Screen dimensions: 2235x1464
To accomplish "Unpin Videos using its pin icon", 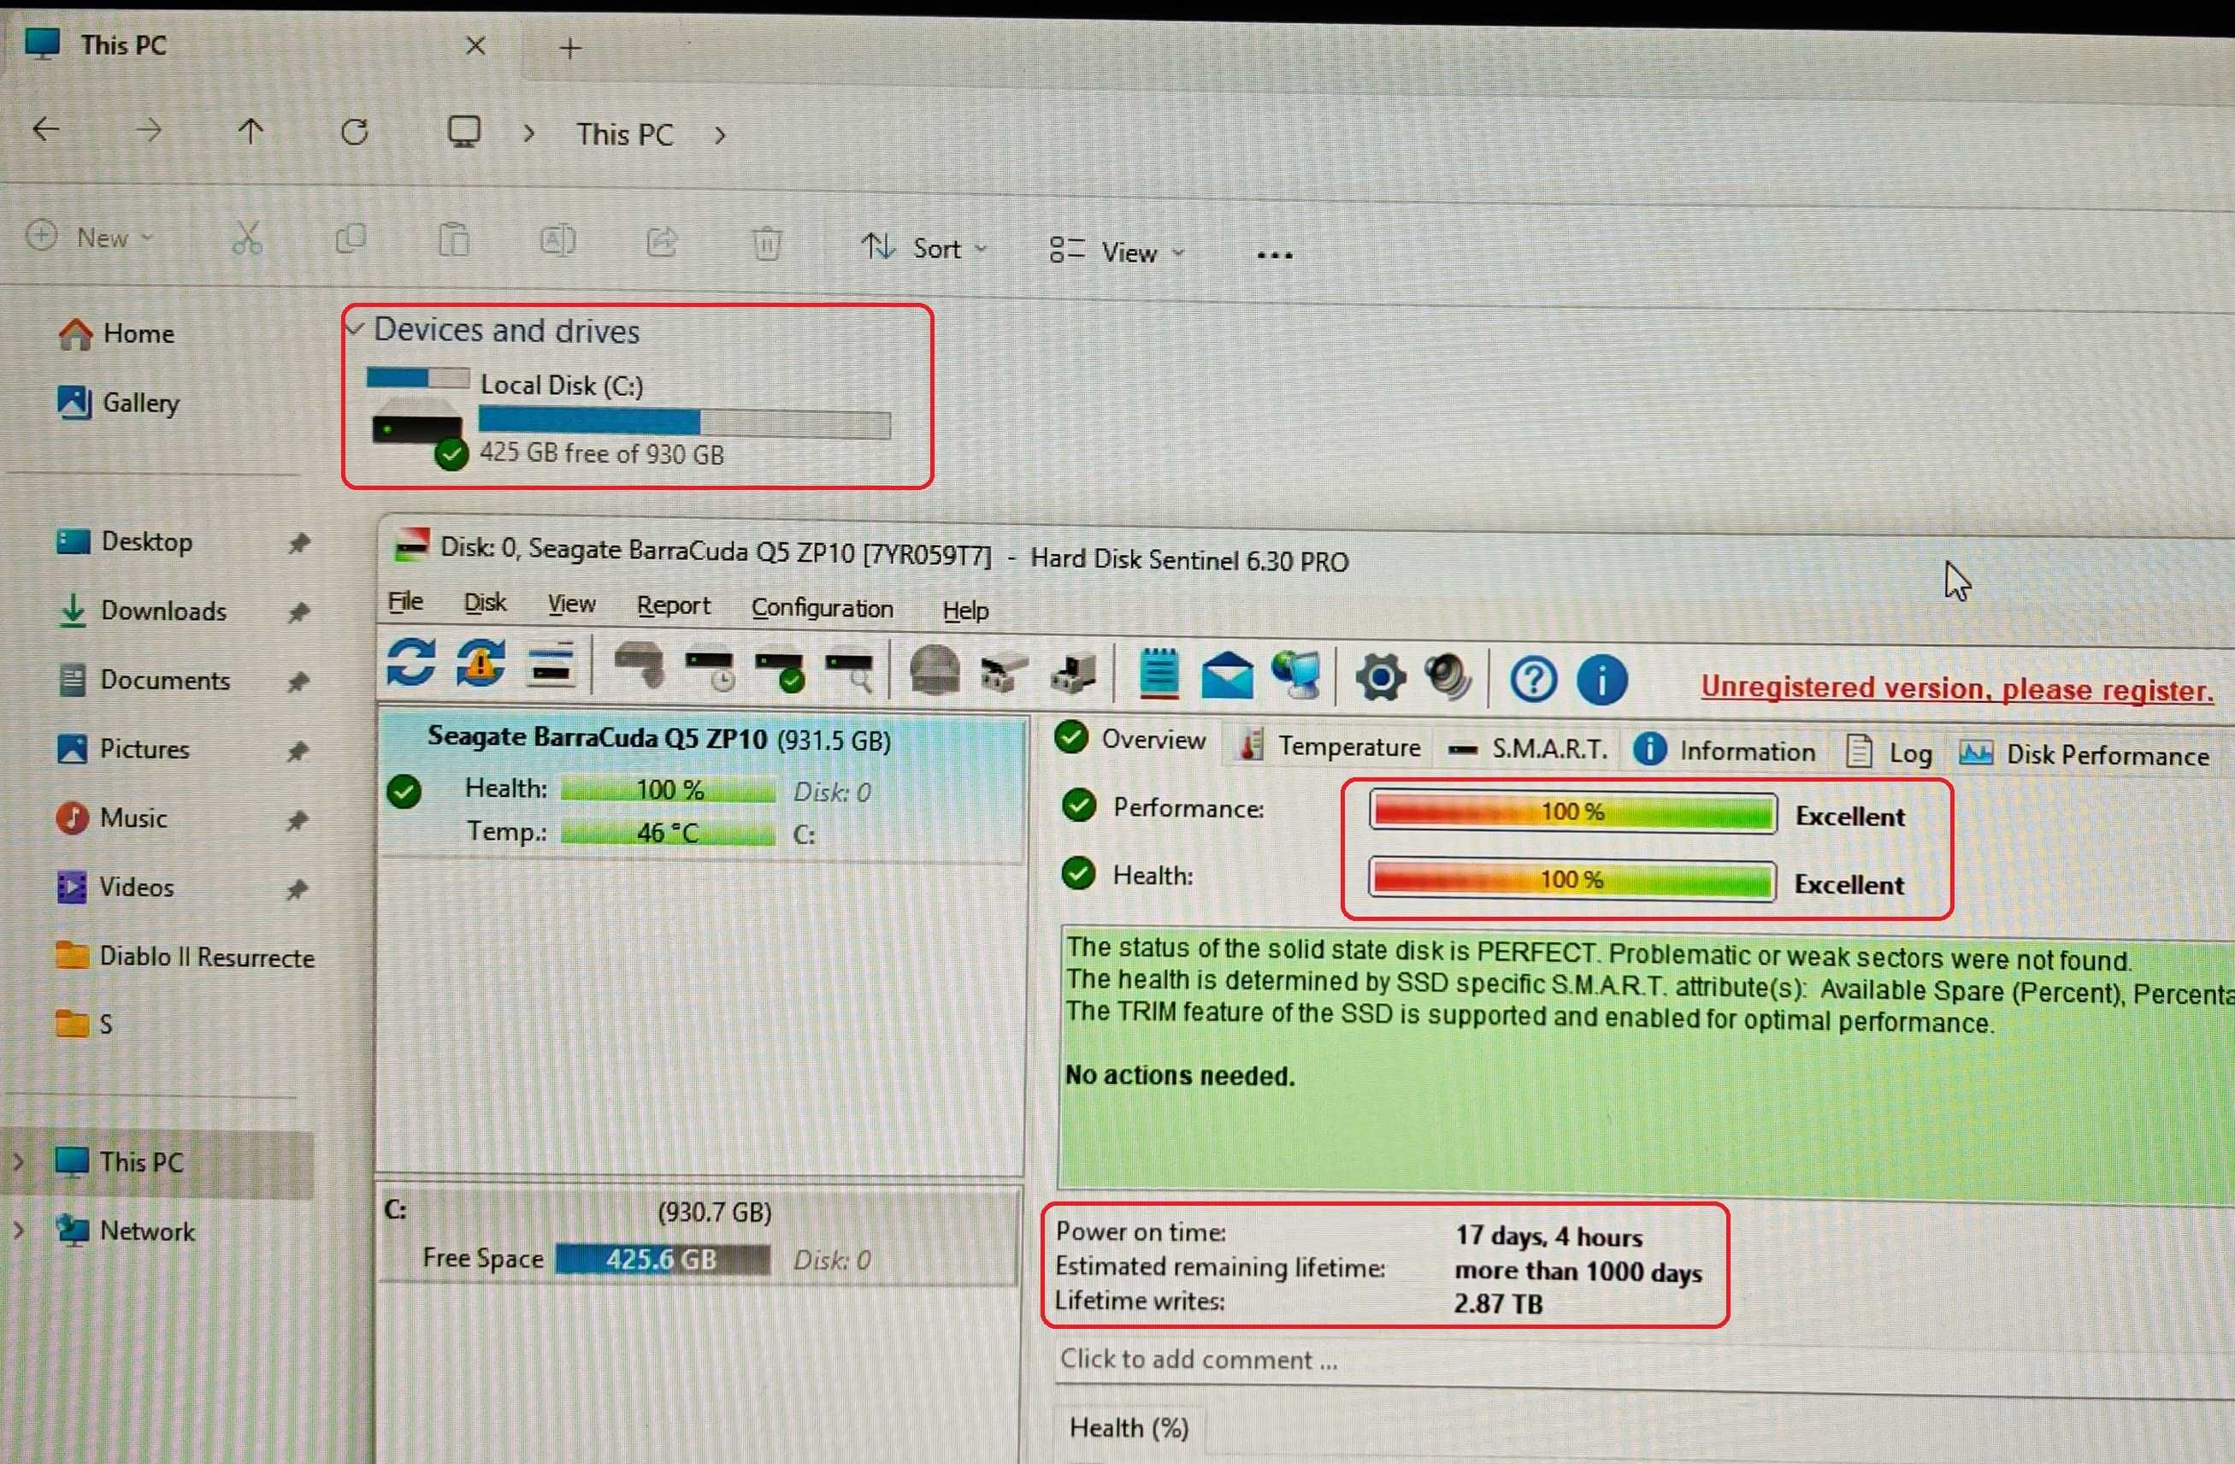I will coord(298,889).
